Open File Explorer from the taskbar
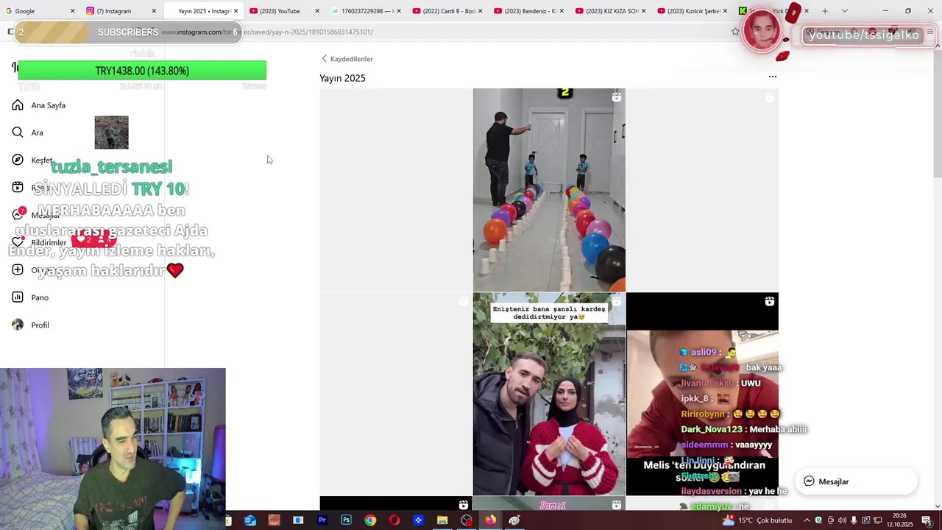The width and height of the screenshot is (942, 530). [x=442, y=520]
